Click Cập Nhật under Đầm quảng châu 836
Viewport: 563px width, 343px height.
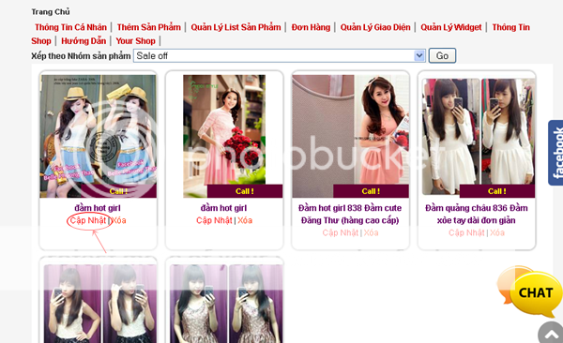pyautogui.click(x=466, y=232)
